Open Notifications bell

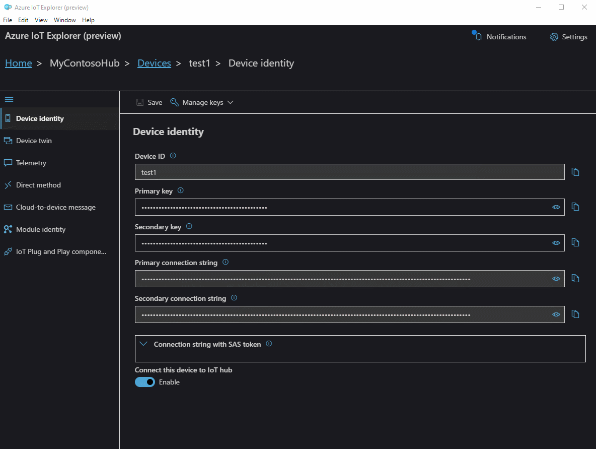(x=478, y=36)
